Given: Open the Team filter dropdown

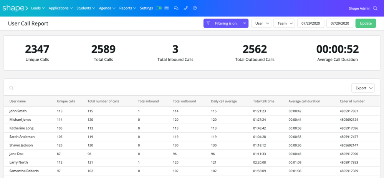Looking at the screenshot, I should click(x=284, y=23).
